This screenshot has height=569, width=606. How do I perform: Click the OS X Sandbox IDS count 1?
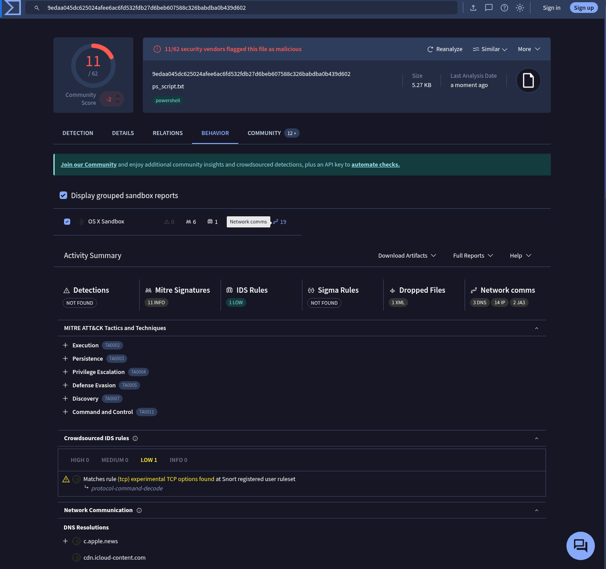213,222
